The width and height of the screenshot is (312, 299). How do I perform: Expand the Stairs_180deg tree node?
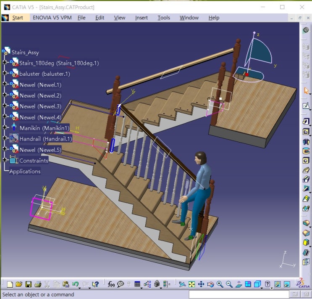pos(4,62)
